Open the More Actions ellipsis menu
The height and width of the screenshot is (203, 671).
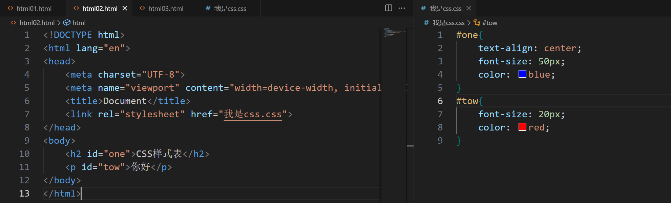tap(402, 8)
